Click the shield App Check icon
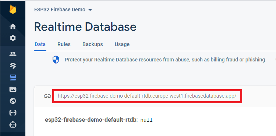 [56, 60]
